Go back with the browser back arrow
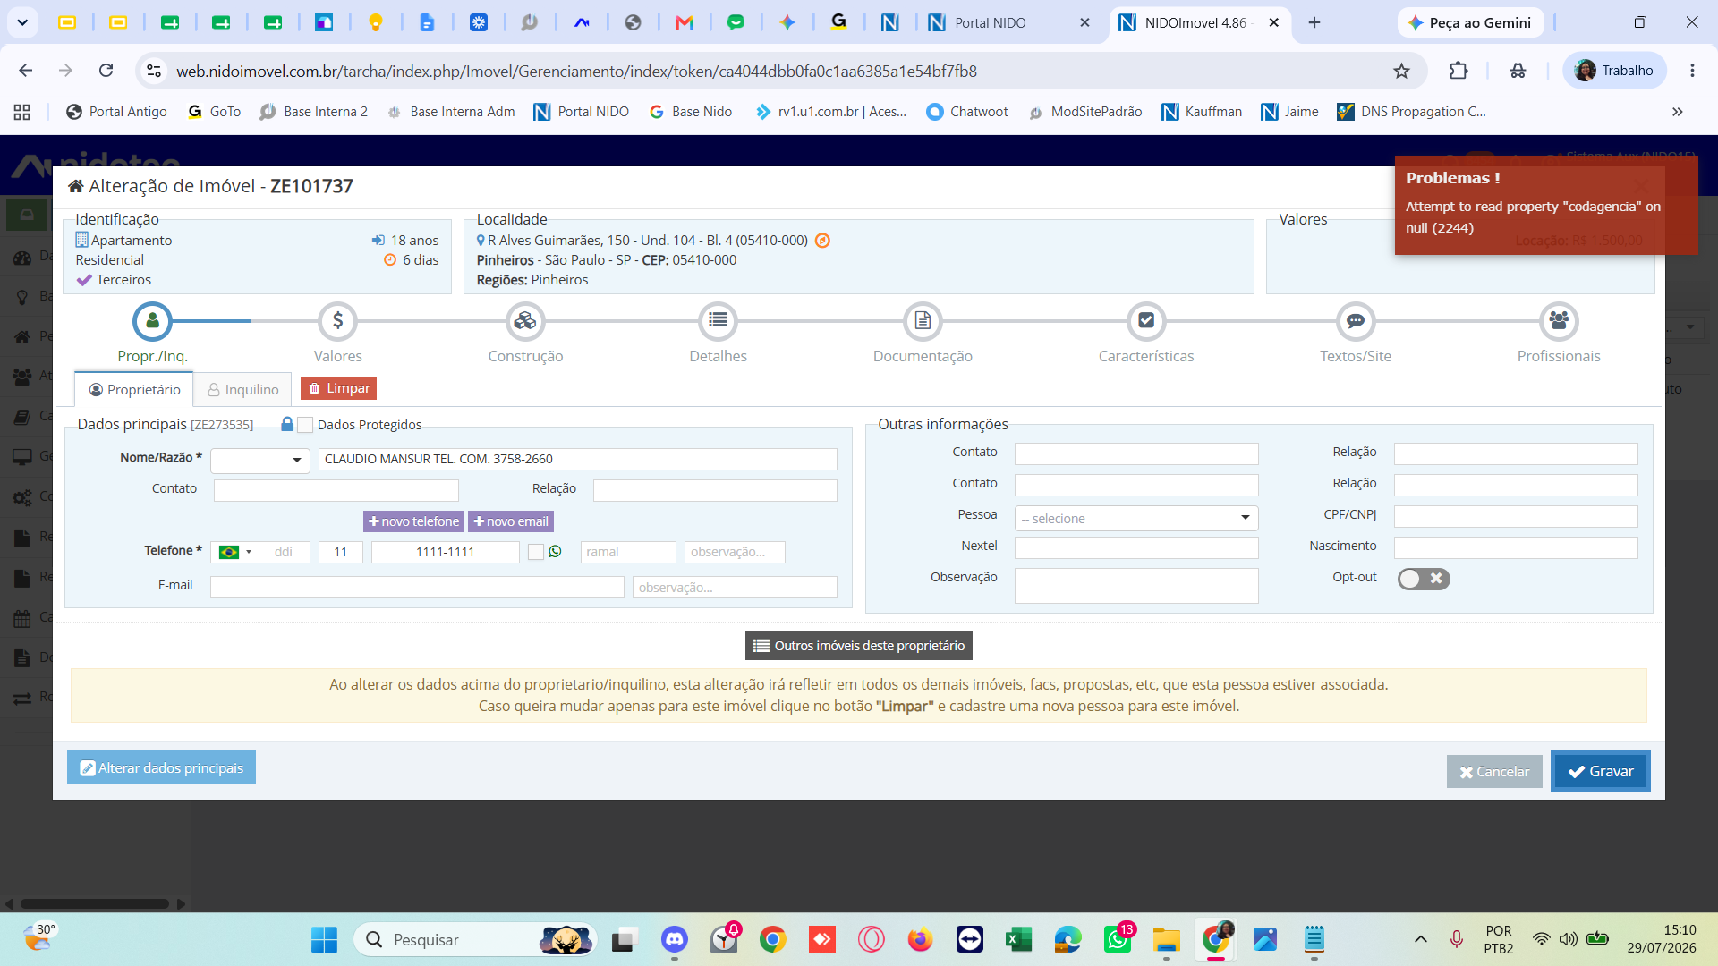The image size is (1718, 966). point(25,71)
